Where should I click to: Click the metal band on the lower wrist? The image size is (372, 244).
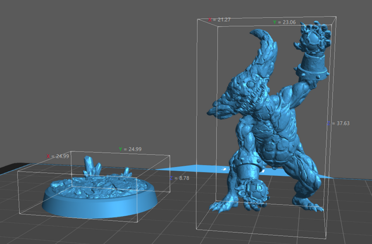(250, 170)
